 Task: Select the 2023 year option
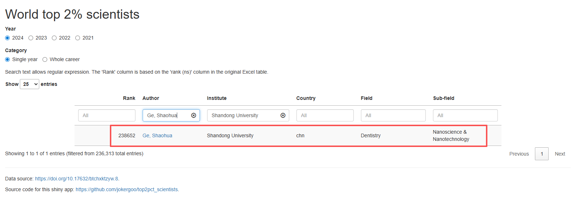tap(31, 38)
